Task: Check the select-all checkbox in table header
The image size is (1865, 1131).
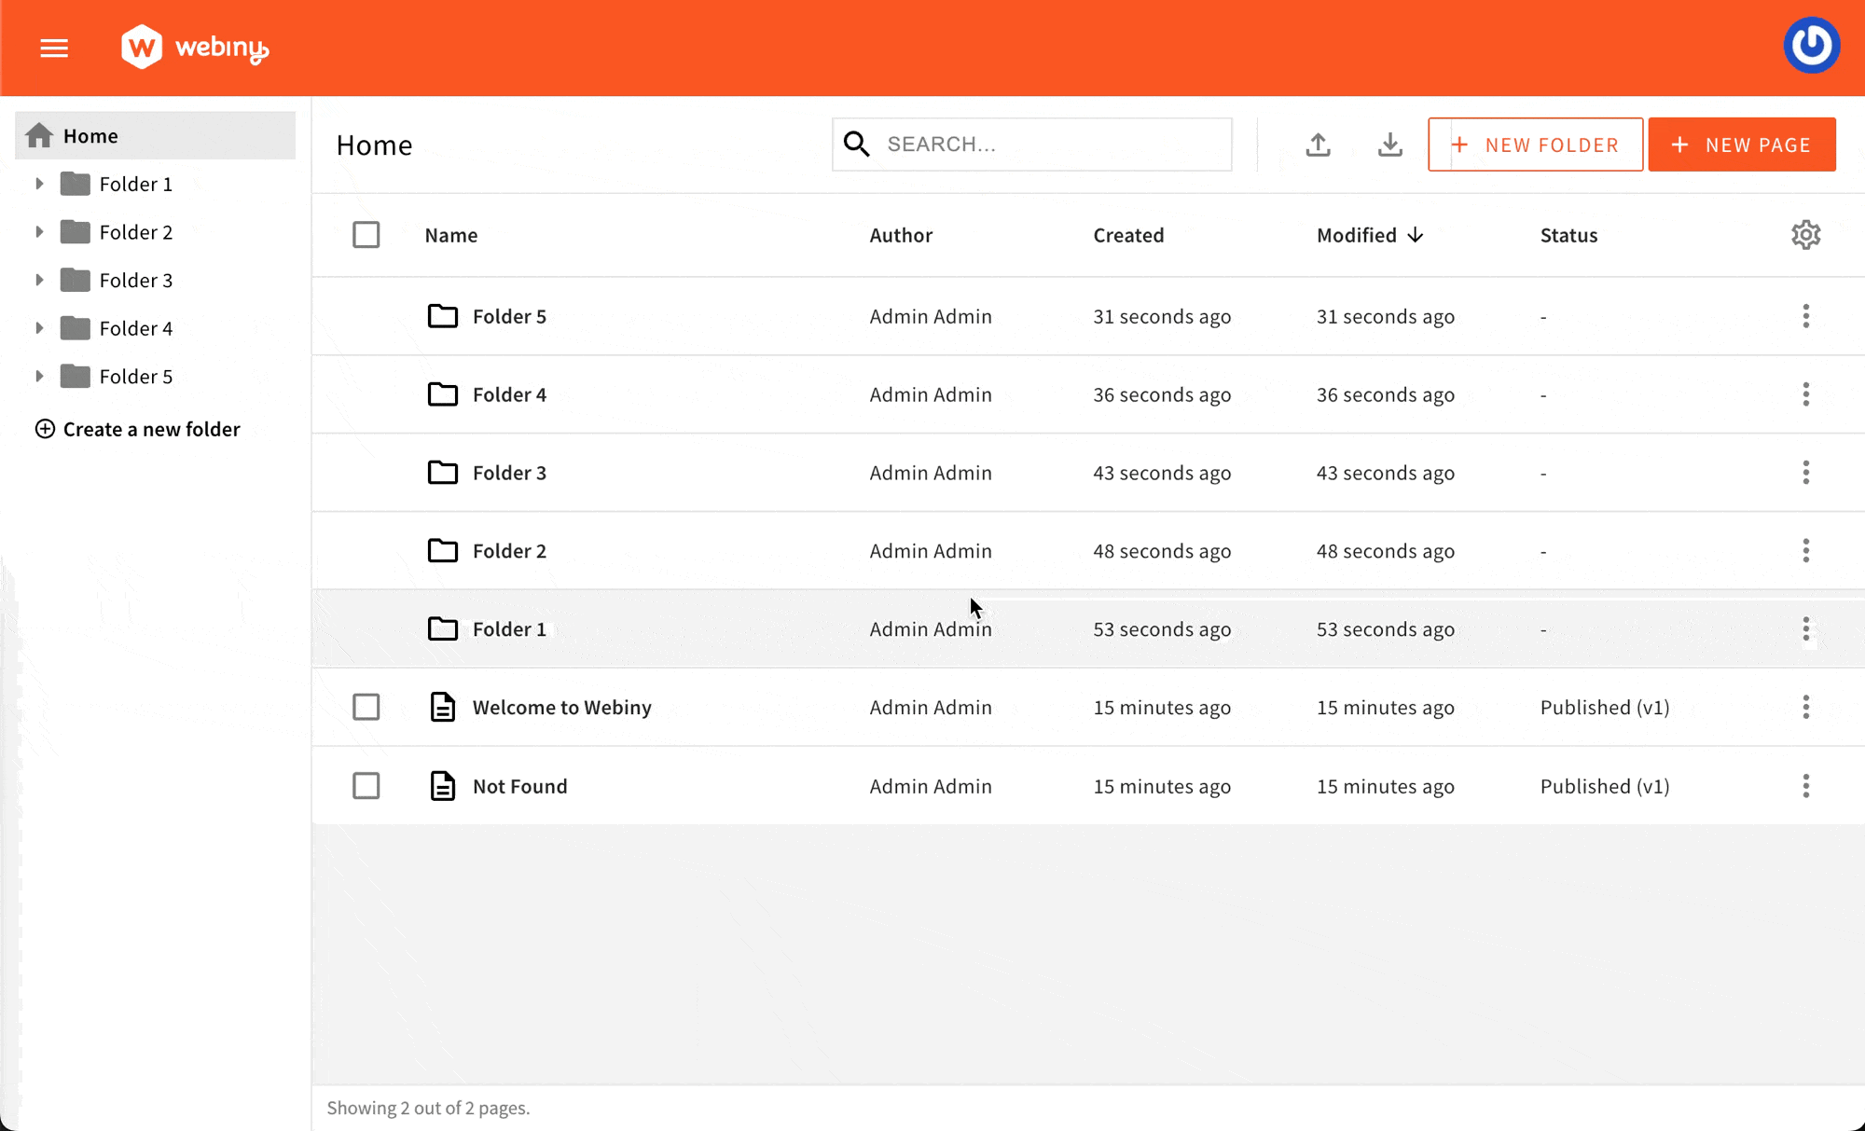Action: [366, 234]
